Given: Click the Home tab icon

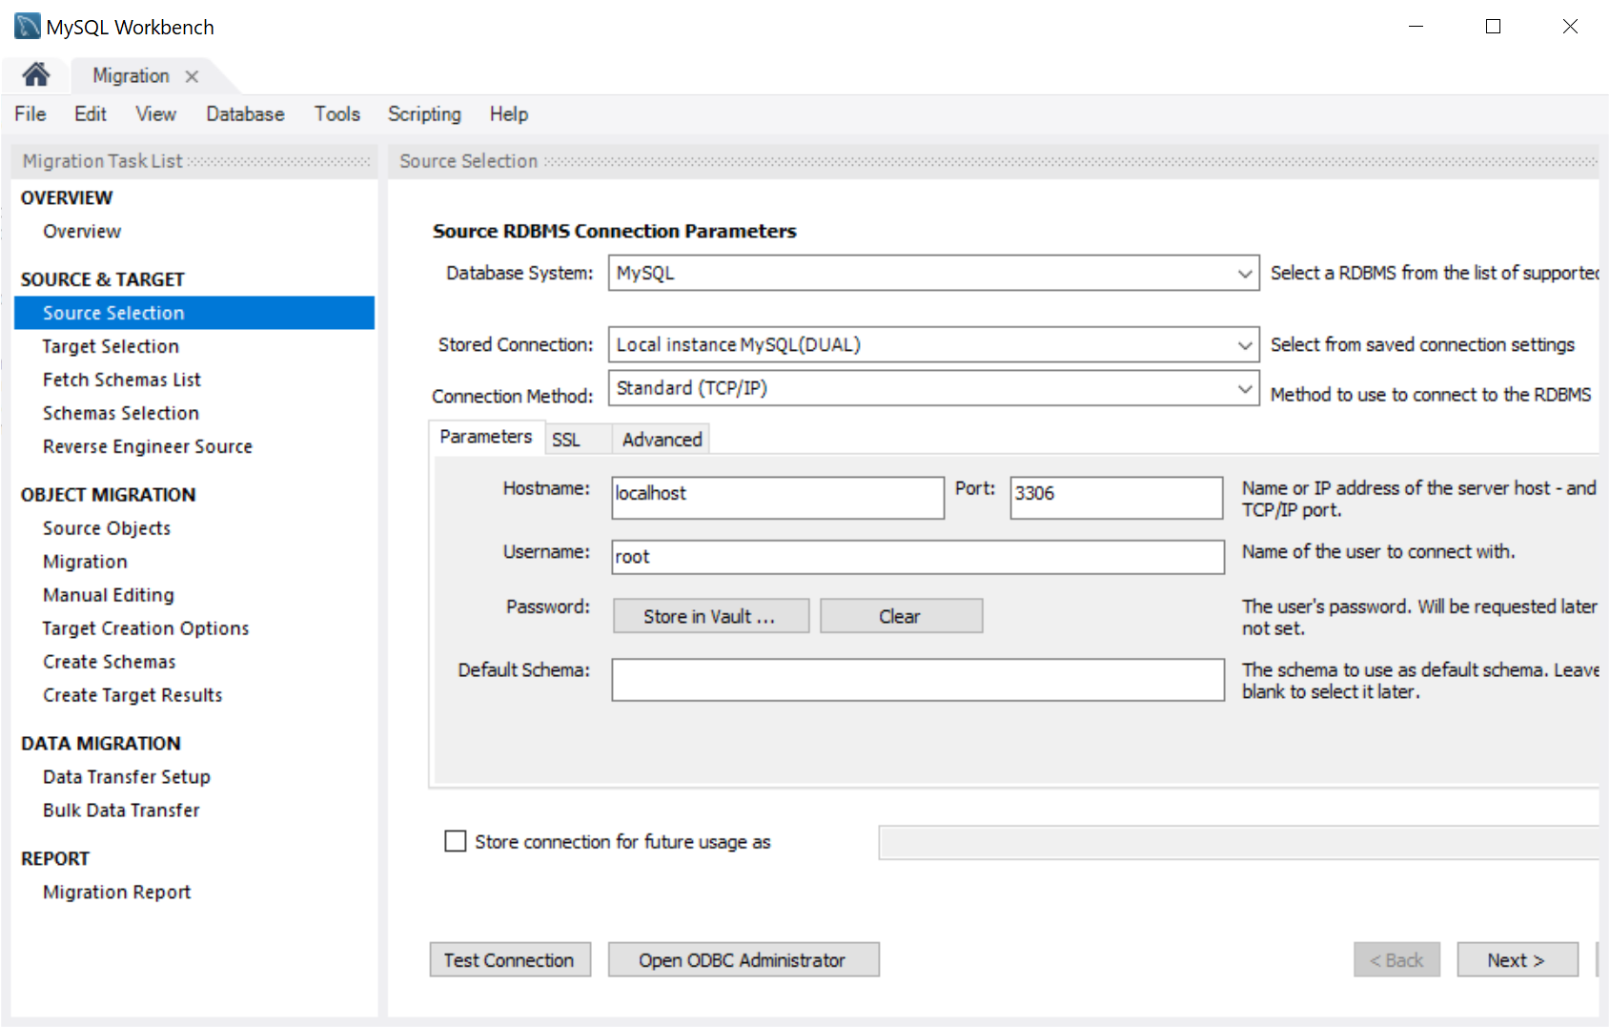Looking at the screenshot, I should click(x=36, y=75).
